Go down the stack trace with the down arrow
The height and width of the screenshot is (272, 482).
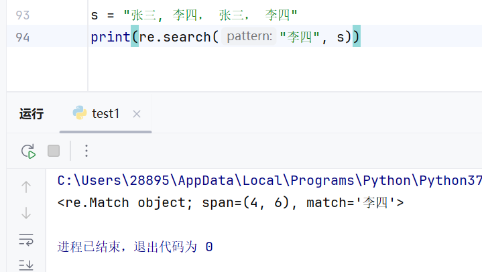26,212
